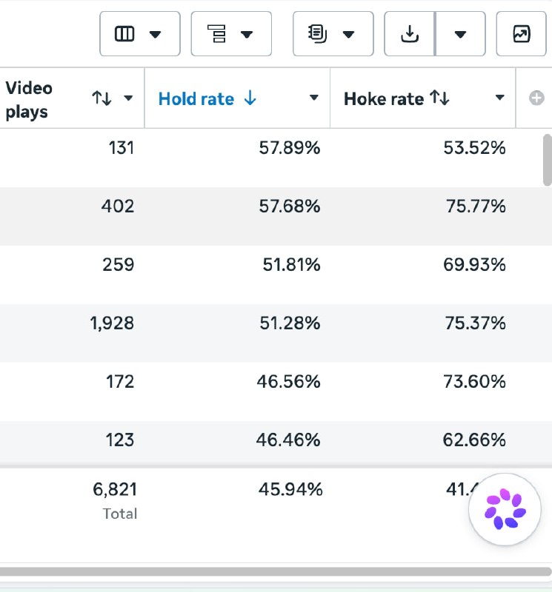This screenshot has width=552, height=592.
Task: Expand the export options dropdown arrow
Action: [x=460, y=34]
